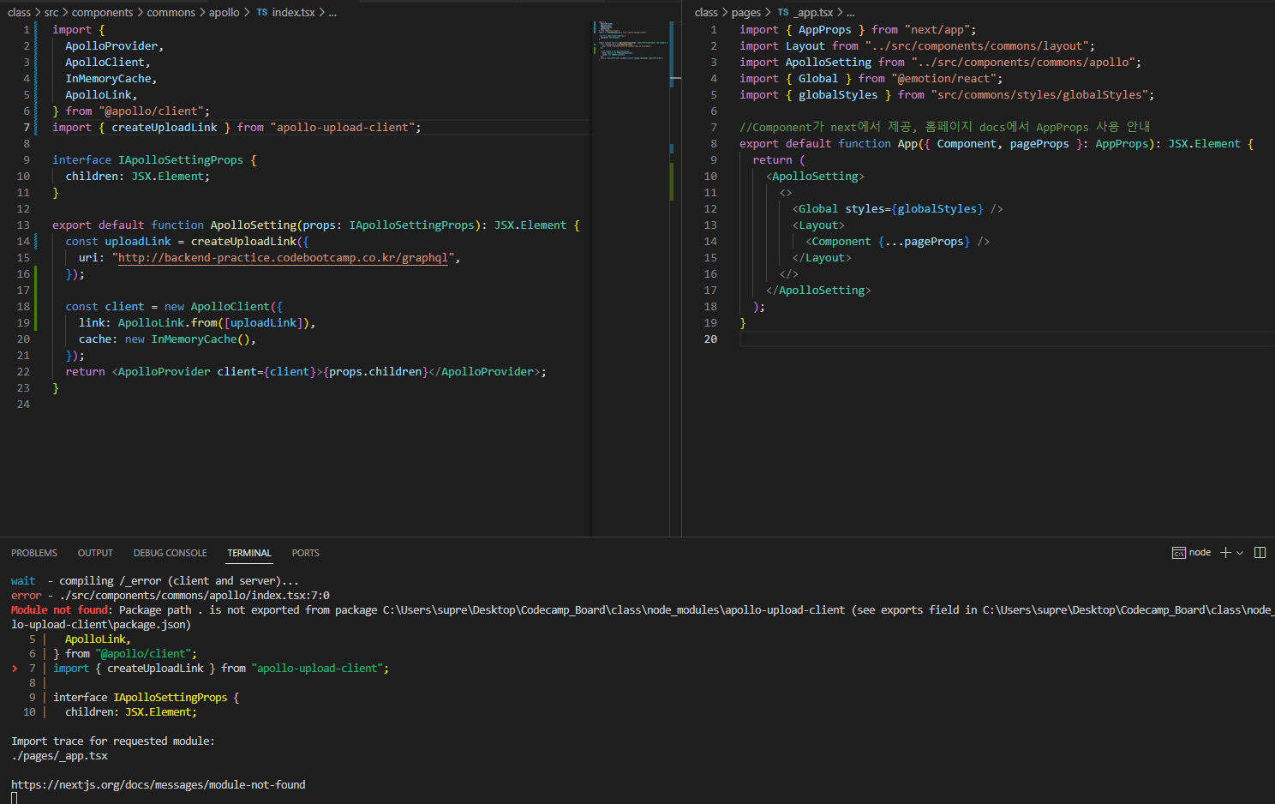This screenshot has height=804, width=1275.
Task: Click 'index.tsx' breadcrumb file name
Action: point(293,13)
